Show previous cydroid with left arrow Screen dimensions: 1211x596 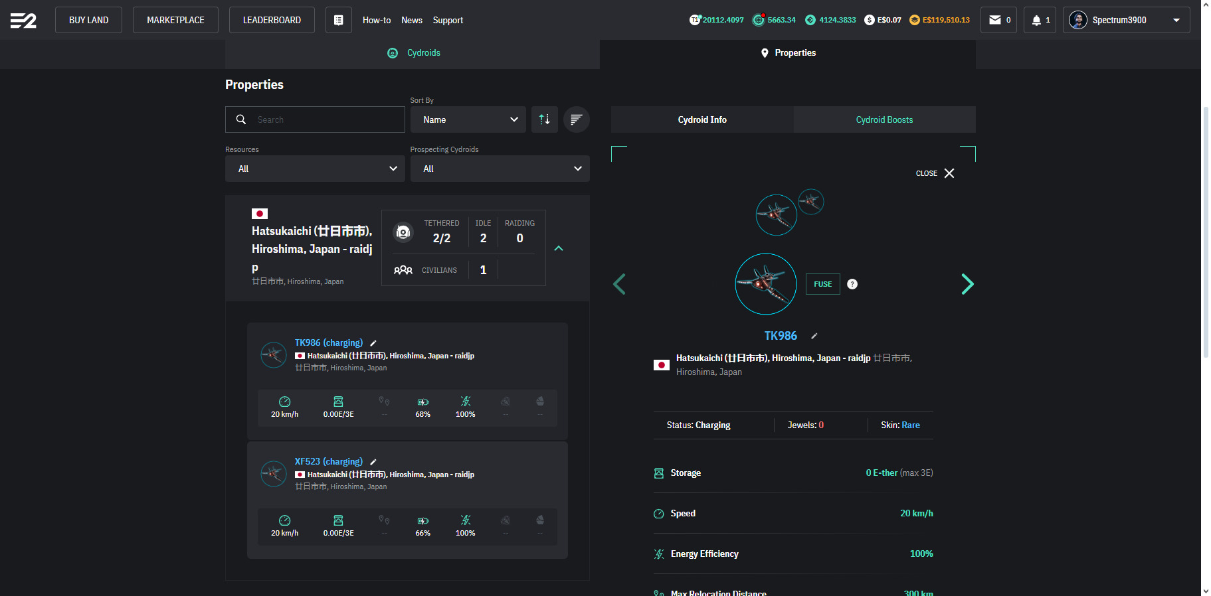(x=619, y=284)
